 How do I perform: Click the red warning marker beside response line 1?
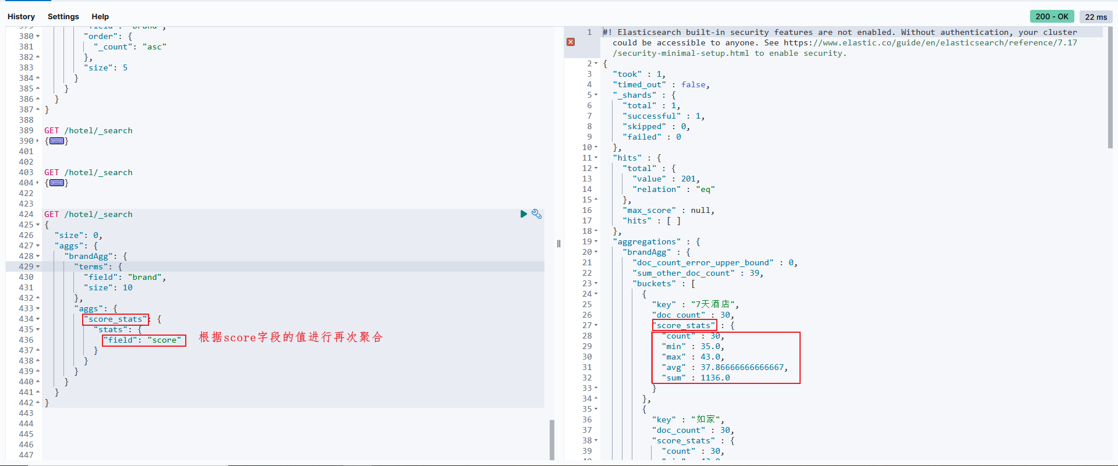[571, 42]
